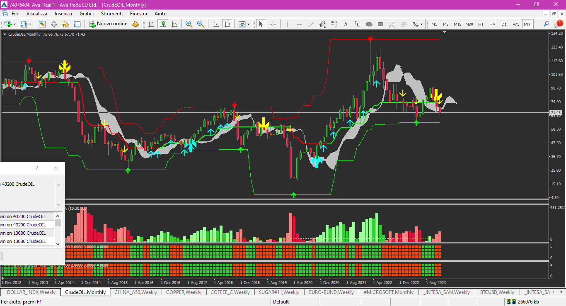Select the rectangle drawing tool

click(380, 24)
